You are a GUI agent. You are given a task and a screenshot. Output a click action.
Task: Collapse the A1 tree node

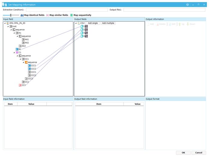14,33
